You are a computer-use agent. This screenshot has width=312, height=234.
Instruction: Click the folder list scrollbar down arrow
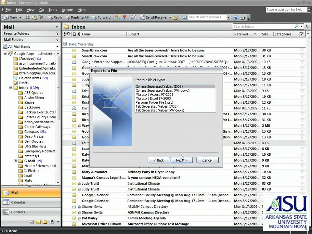(58, 182)
